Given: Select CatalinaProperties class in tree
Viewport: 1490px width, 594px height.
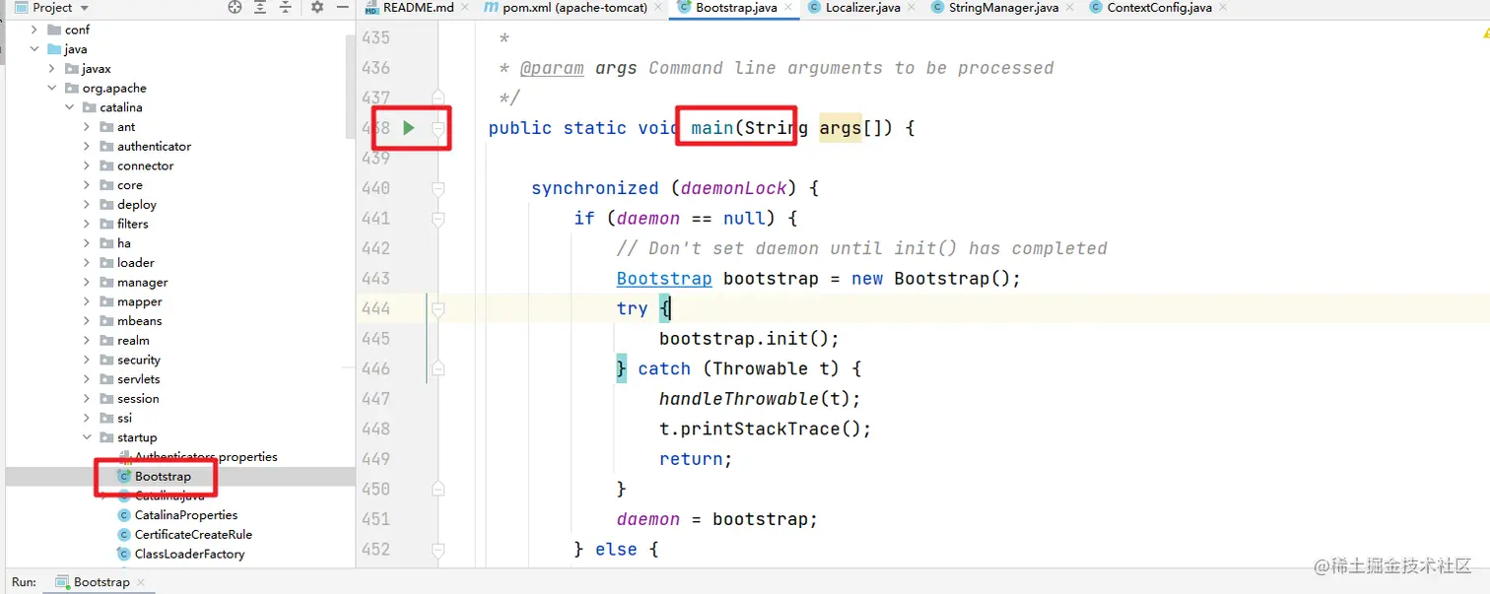Looking at the screenshot, I should 186,515.
